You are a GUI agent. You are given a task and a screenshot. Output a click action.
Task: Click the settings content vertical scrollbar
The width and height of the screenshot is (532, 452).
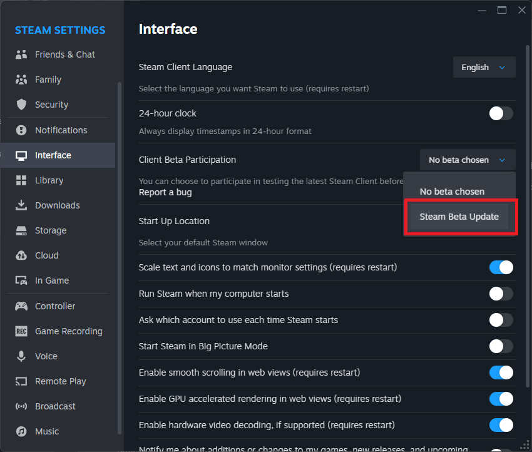click(527, 216)
